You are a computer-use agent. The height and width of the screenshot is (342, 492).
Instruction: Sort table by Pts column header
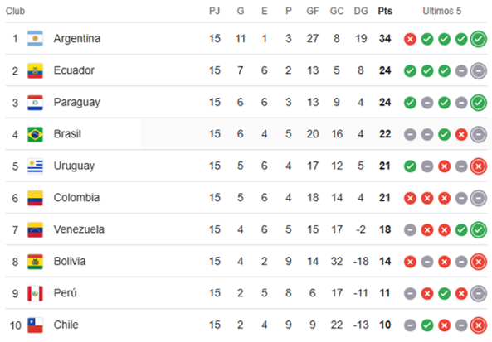385,11
